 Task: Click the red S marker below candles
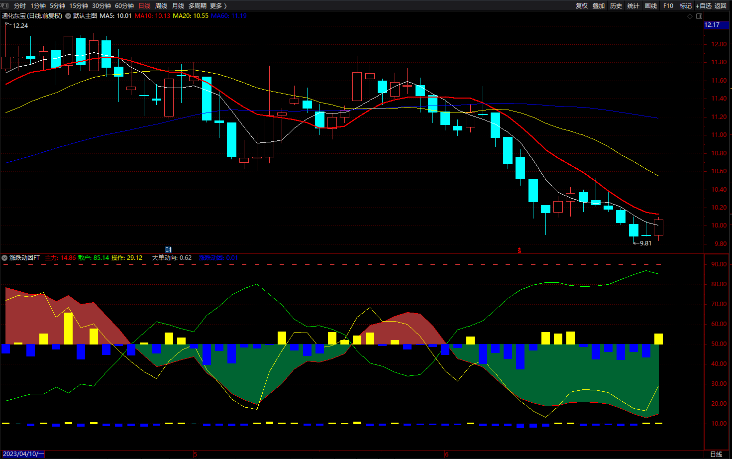[x=520, y=250]
